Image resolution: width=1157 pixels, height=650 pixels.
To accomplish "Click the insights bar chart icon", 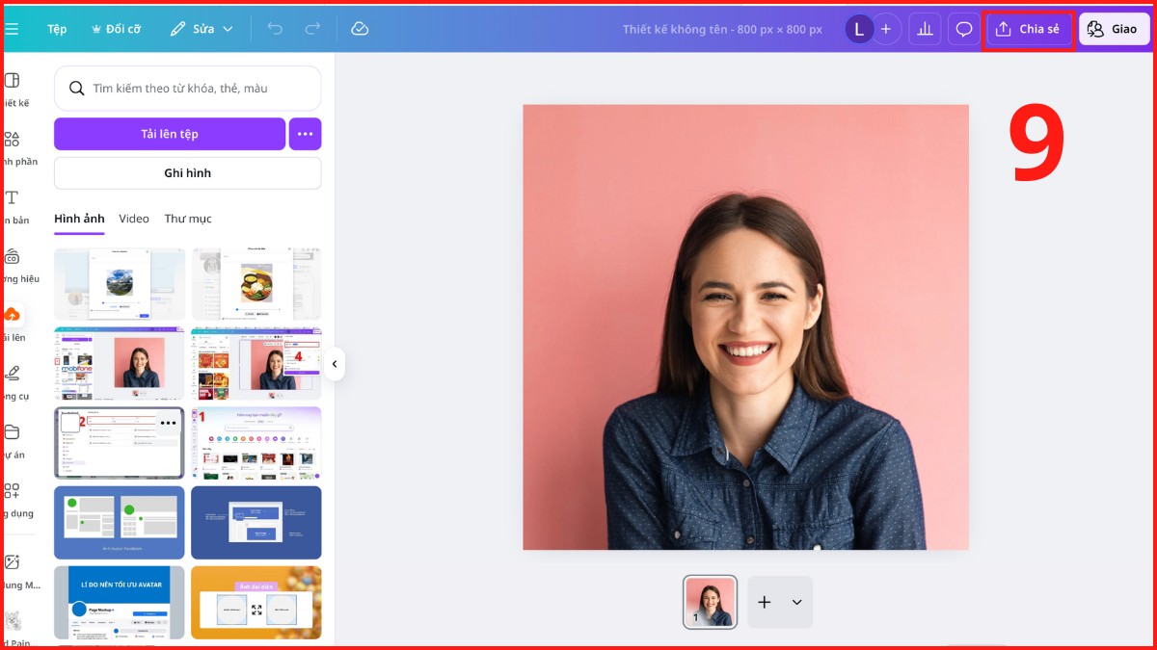I will (925, 29).
